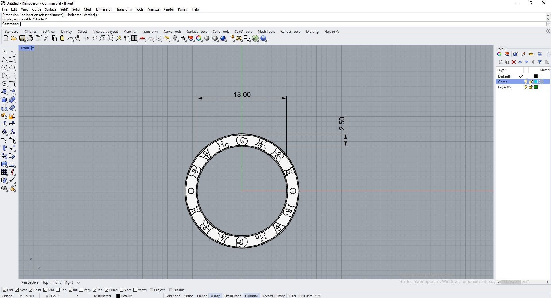The width and height of the screenshot is (551, 298).
Task: Click the Millimeters units status field
Action: pos(102,296)
